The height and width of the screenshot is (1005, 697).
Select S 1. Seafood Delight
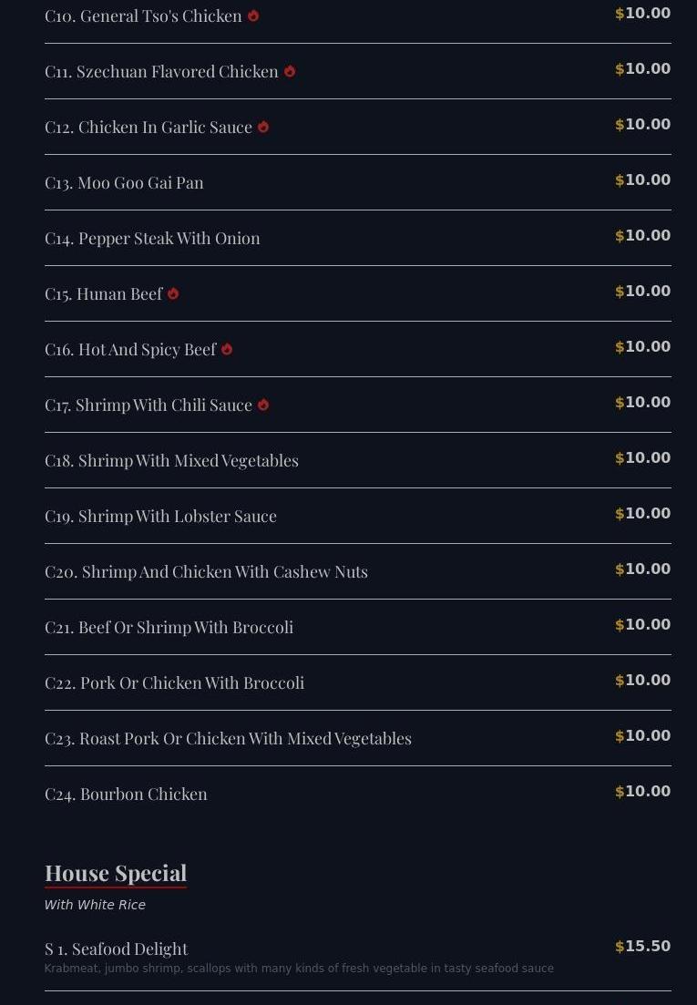click(116, 949)
